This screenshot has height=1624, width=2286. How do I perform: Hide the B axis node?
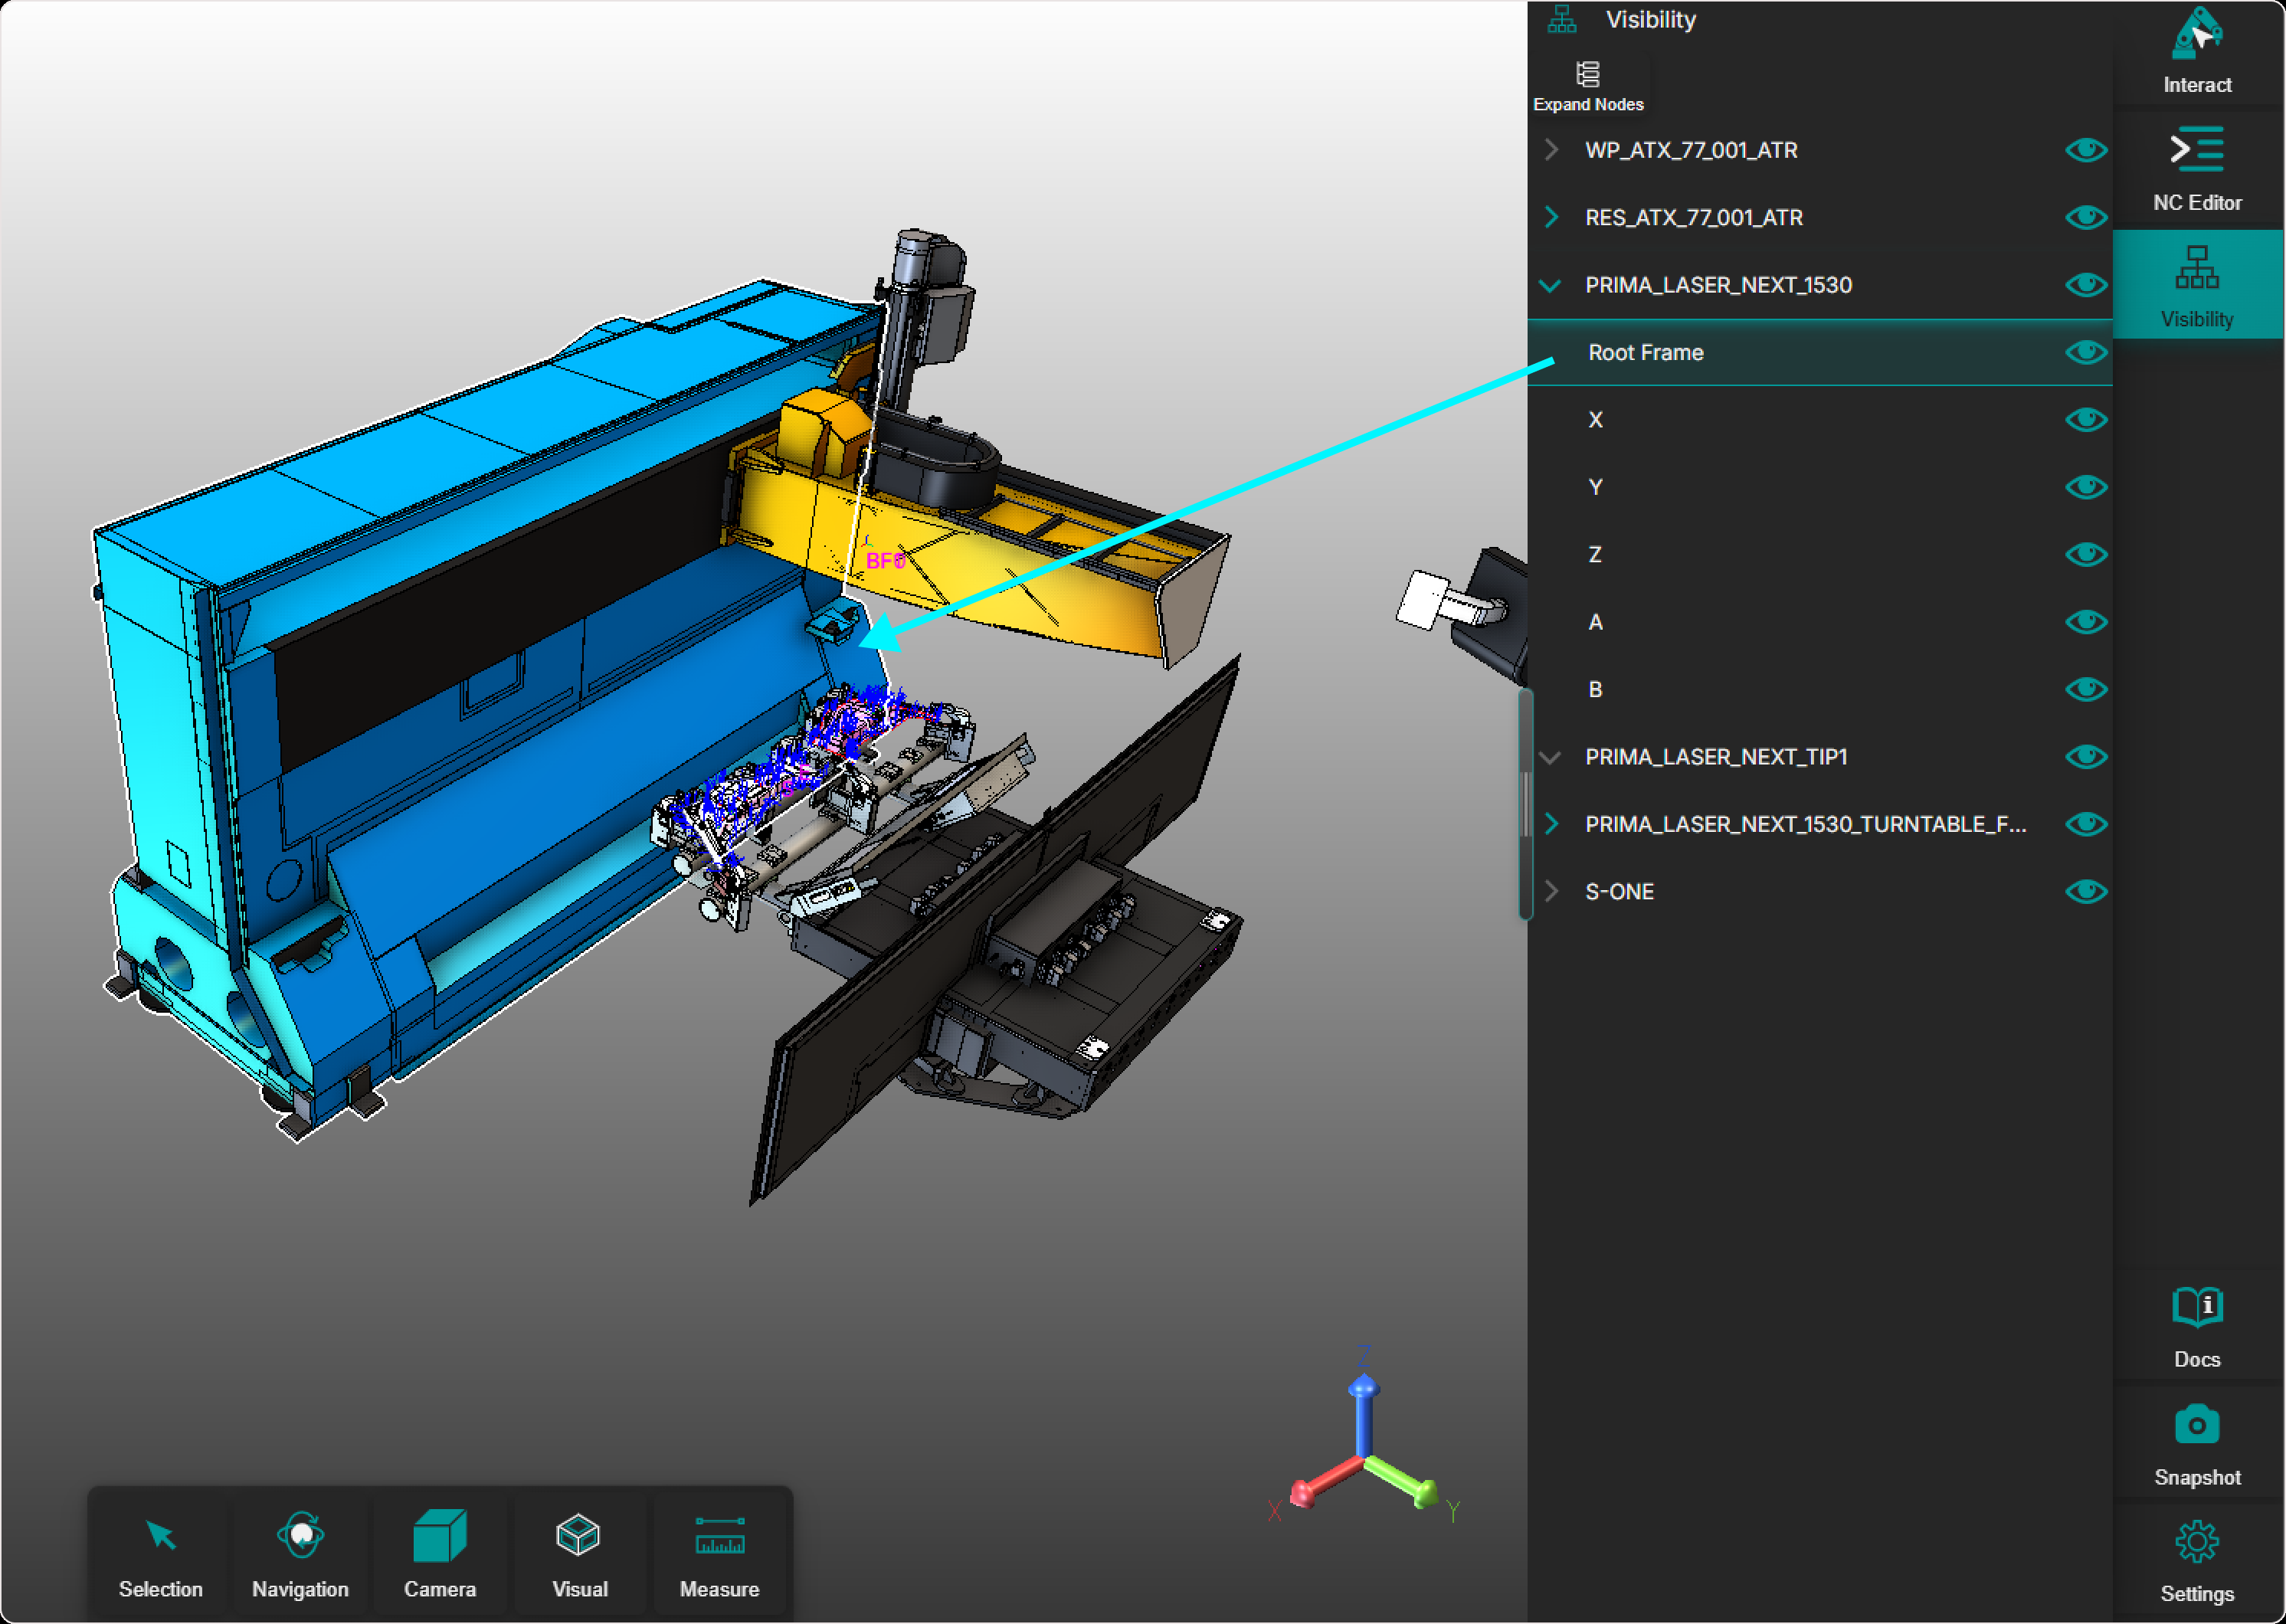click(2086, 689)
